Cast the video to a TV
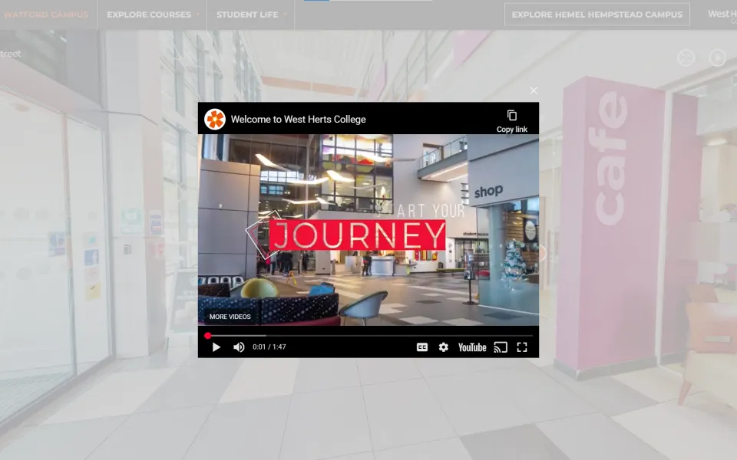 (x=501, y=347)
